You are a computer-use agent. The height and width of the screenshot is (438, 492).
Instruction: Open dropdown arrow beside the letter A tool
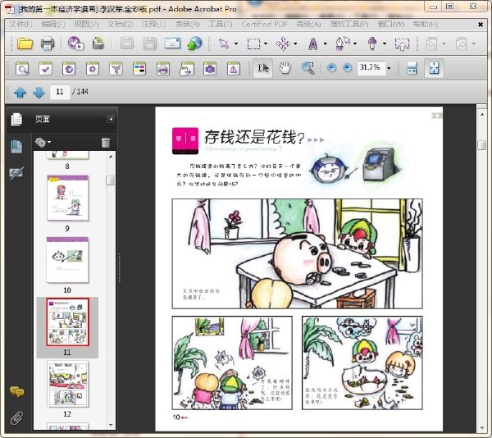[325, 43]
